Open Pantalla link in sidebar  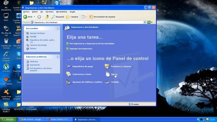pyautogui.click(x=33, y=37)
